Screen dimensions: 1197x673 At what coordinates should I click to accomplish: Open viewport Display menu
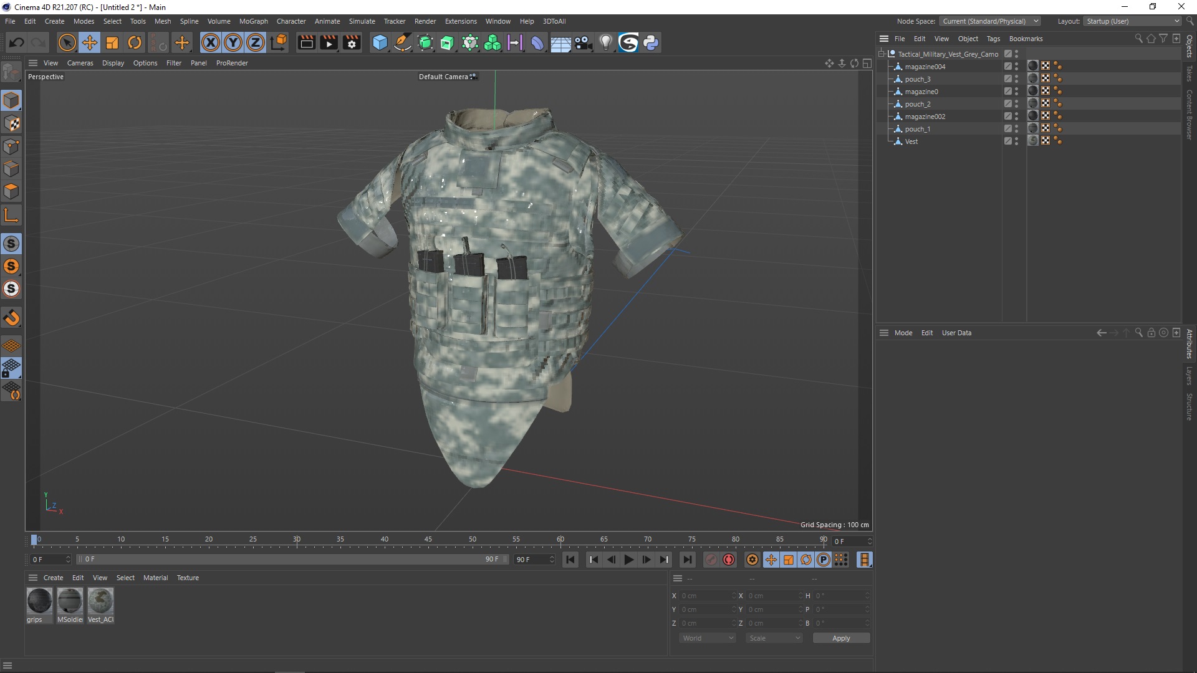(x=113, y=63)
